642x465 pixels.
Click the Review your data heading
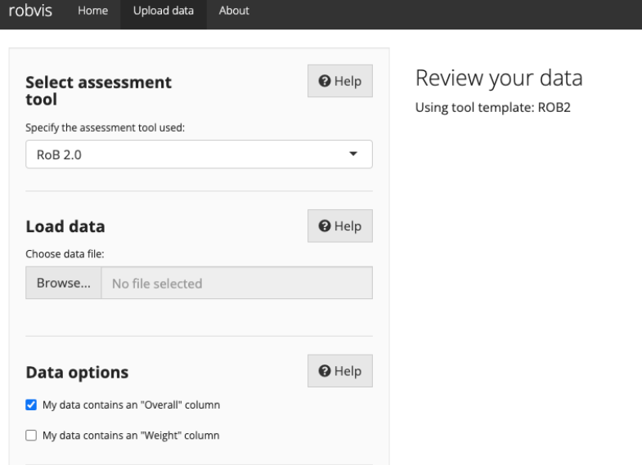(x=499, y=78)
